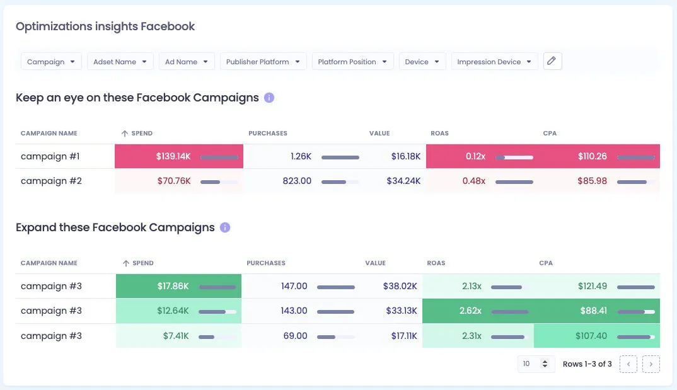Sort Expand table by Purchases header
Screen dimensions: 677x390
click(x=266, y=263)
